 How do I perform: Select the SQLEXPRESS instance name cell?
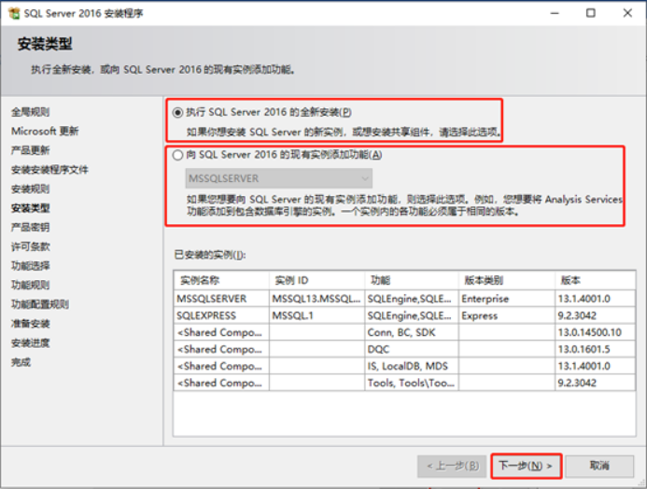[x=221, y=315]
